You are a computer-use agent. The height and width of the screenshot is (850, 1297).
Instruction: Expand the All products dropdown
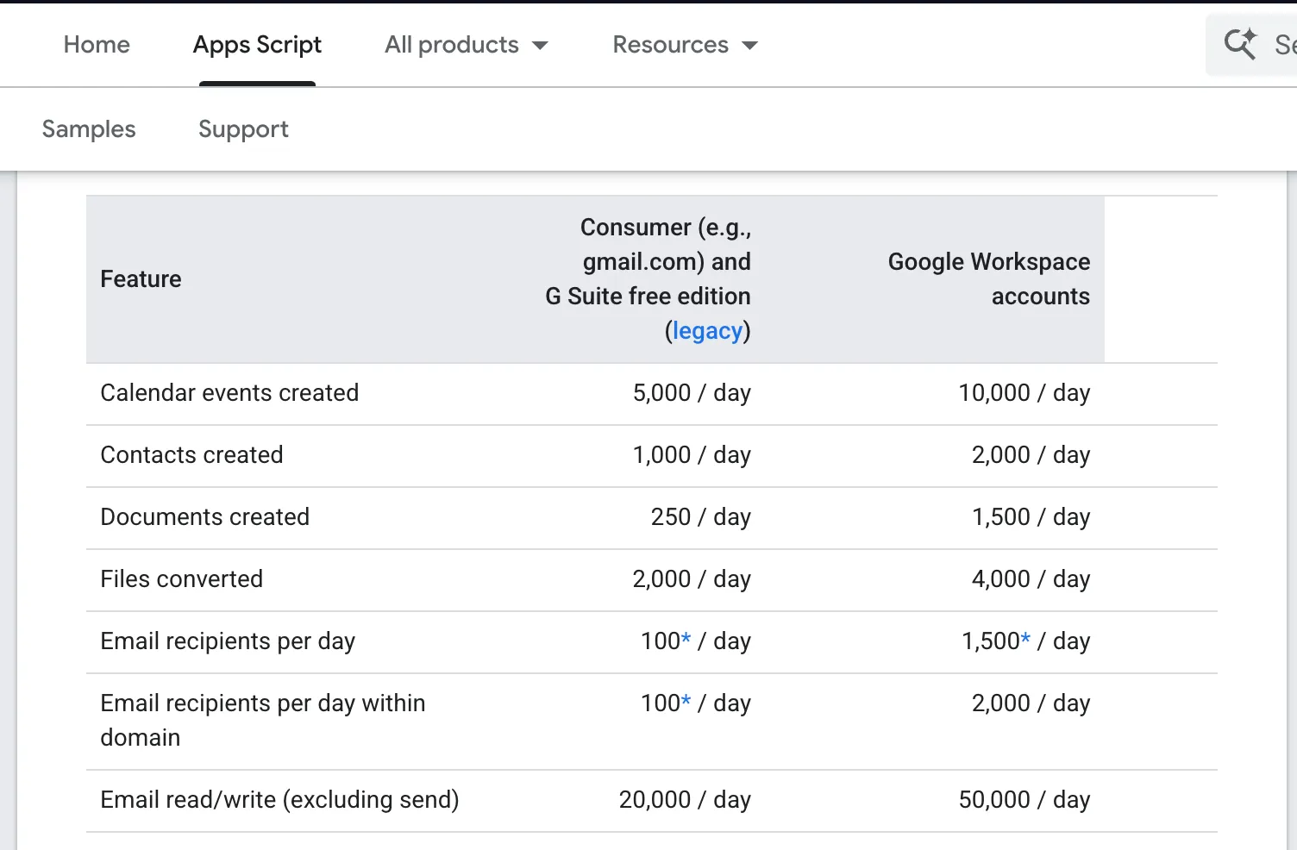(x=466, y=45)
